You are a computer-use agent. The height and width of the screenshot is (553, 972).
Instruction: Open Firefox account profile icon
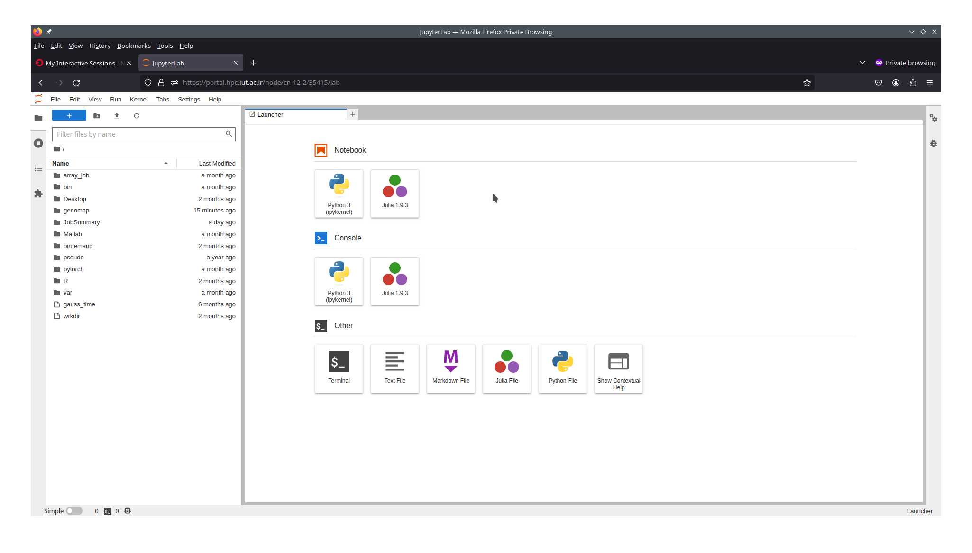point(896,83)
